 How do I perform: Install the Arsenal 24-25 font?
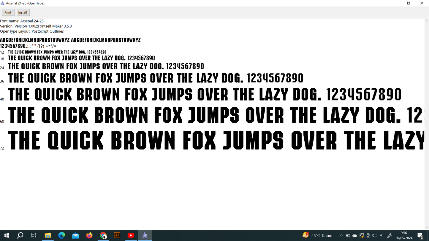tap(23, 12)
